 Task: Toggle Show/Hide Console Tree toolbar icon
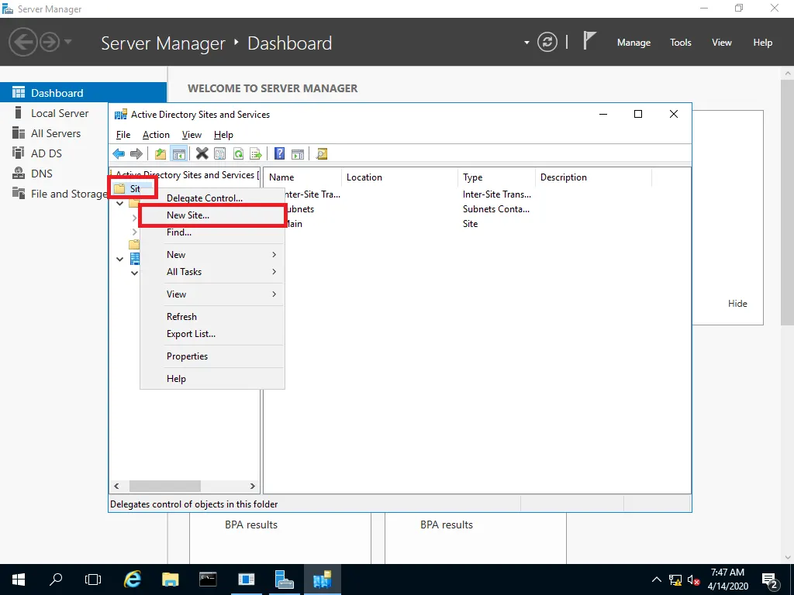point(179,154)
